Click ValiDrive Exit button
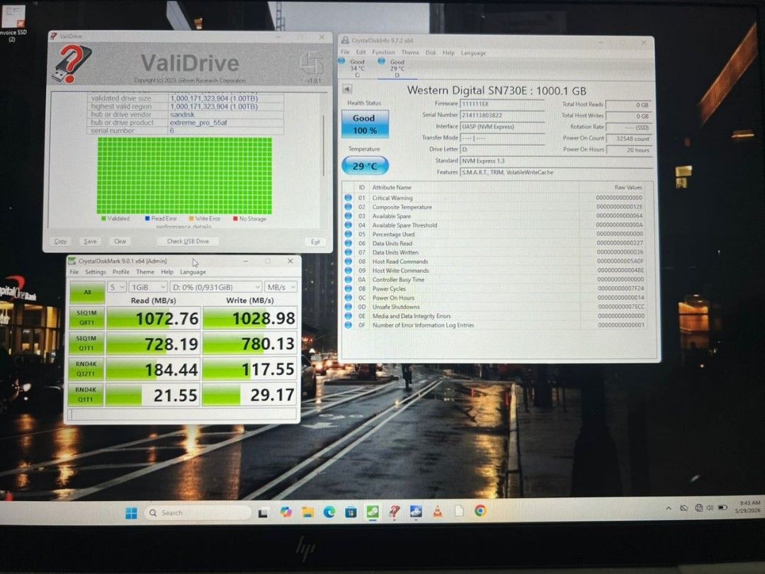Image resolution: width=765 pixels, height=574 pixels. coord(315,242)
